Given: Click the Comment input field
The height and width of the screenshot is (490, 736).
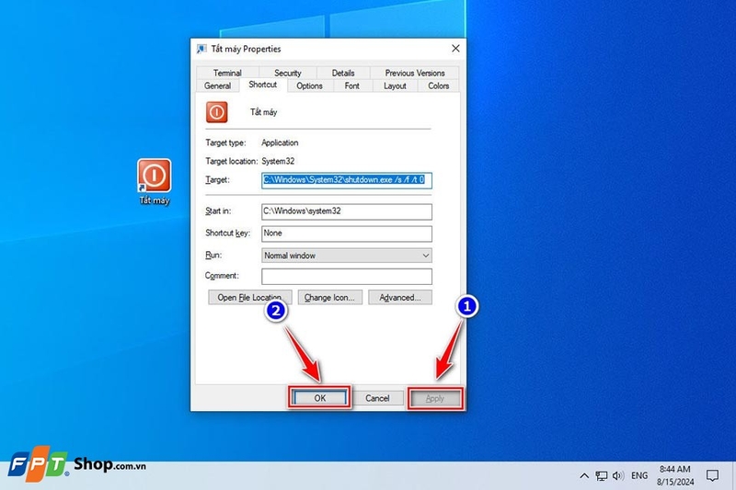Looking at the screenshot, I should [x=347, y=276].
